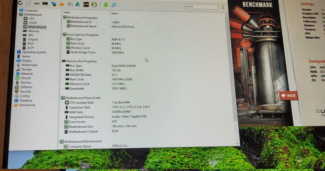Select the DRAM:FSB Ratio row

click(x=91, y=75)
